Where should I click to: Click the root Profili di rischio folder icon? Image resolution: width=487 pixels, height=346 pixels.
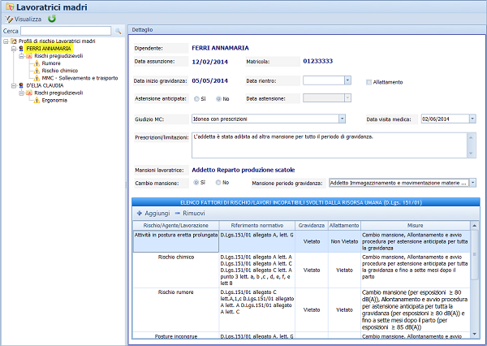pos(14,41)
